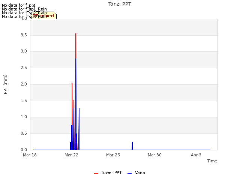Image resolution: width=240 pixels, height=180 pixels.
Task: Click the 'No data for f_sp1_Rain' message
Action: pos(24,9)
